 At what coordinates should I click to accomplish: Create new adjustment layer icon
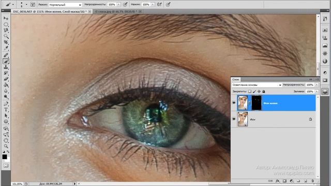pyautogui.click(x=292, y=181)
